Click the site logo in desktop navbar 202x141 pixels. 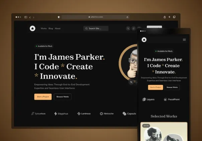click(32, 29)
